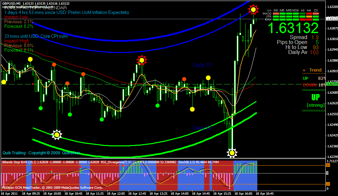The height and width of the screenshot is (196, 338).
Task: Select the green 1.62737 level tag on the price axis
Action: (332, 84)
